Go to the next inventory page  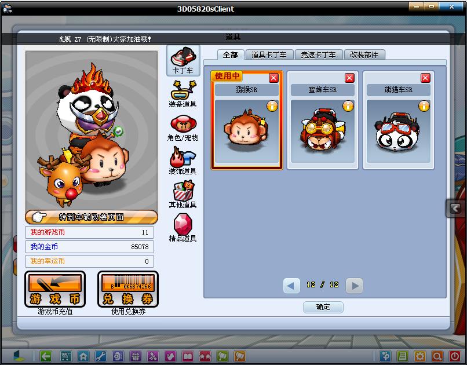(354, 286)
